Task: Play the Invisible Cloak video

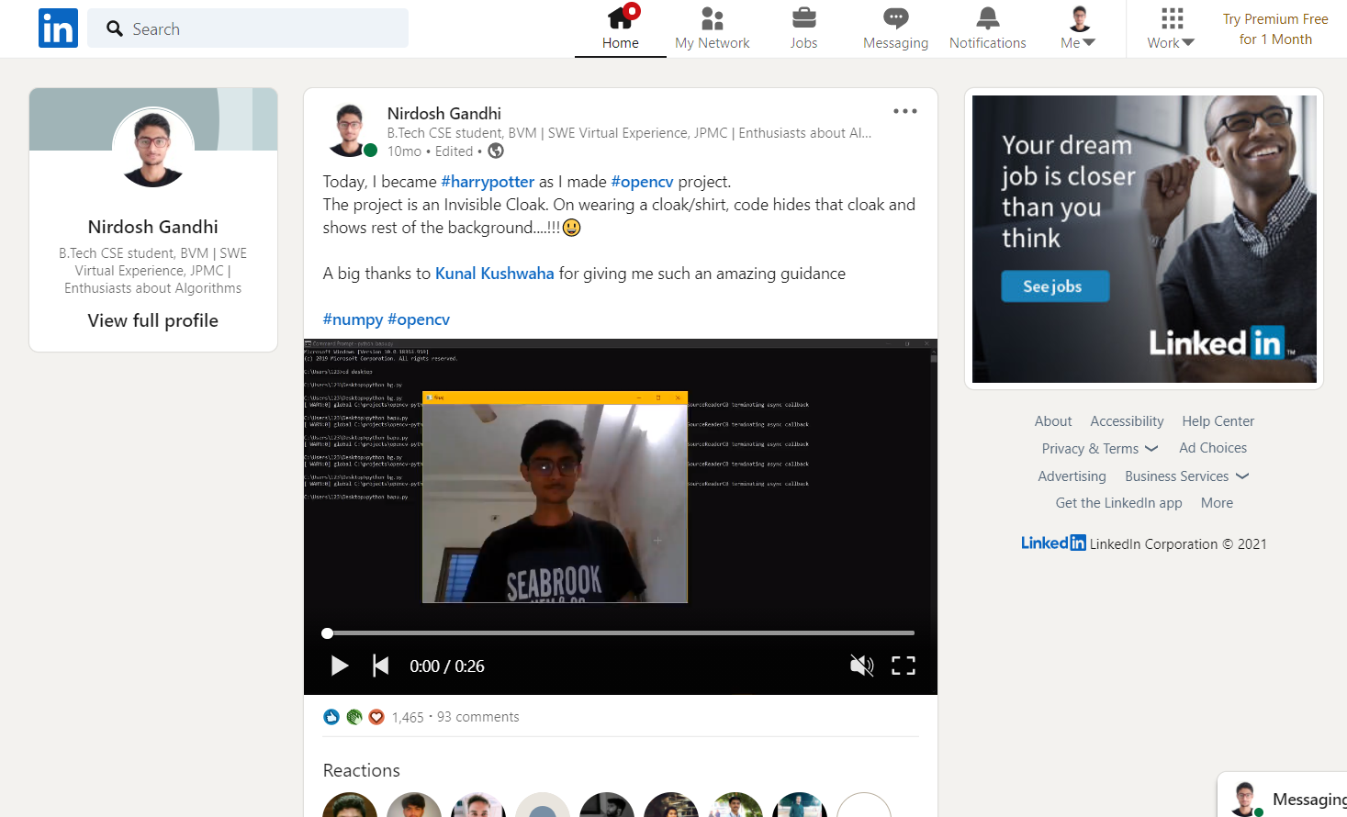Action: [339, 666]
